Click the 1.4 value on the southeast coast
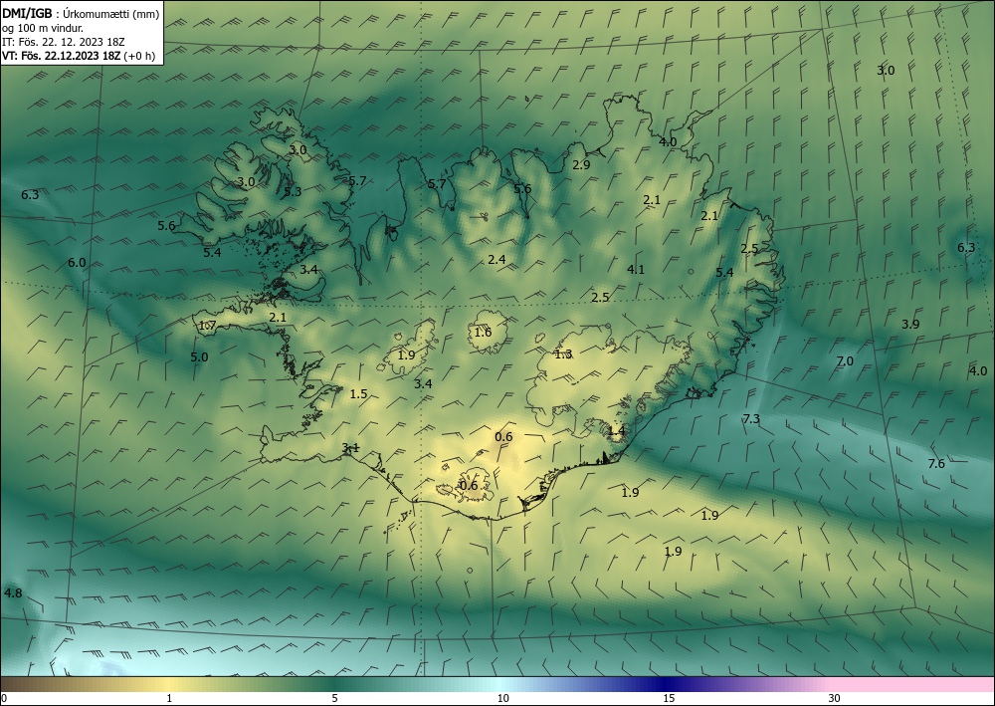 (x=616, y=431)
